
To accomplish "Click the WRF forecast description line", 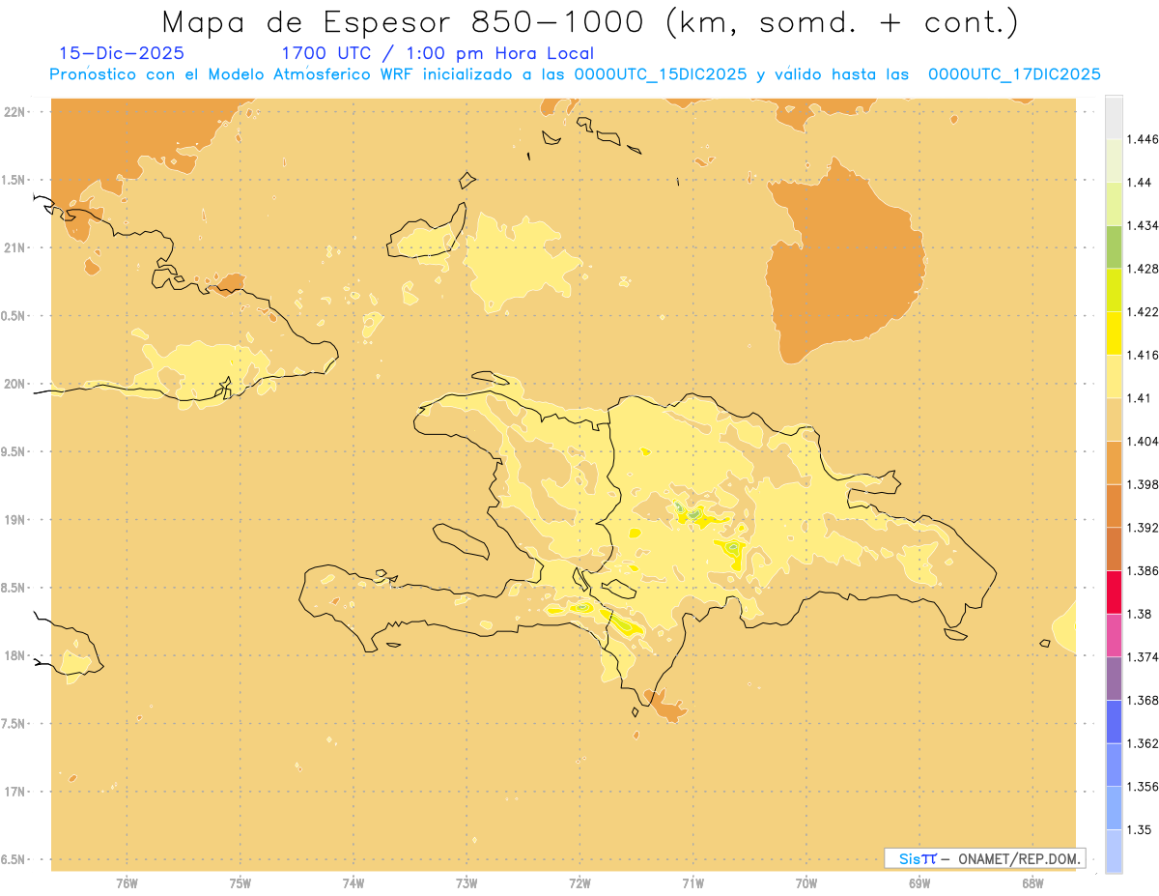I will click(576, 74).
